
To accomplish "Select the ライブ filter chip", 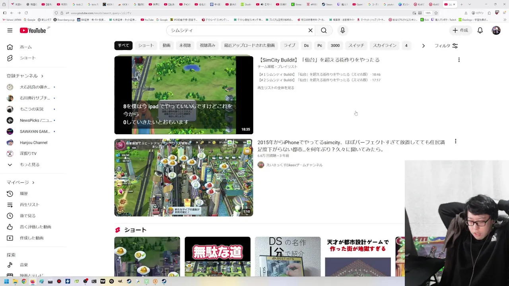I will tap(289, 45).
